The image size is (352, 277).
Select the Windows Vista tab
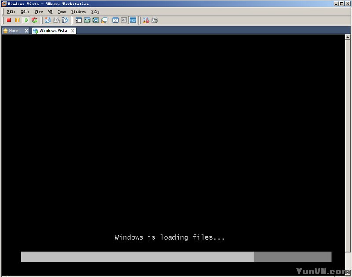[x=53, y=31]
